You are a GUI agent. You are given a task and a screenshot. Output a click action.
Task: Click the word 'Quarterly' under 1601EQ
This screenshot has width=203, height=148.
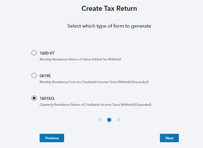[x=46, y=104]
